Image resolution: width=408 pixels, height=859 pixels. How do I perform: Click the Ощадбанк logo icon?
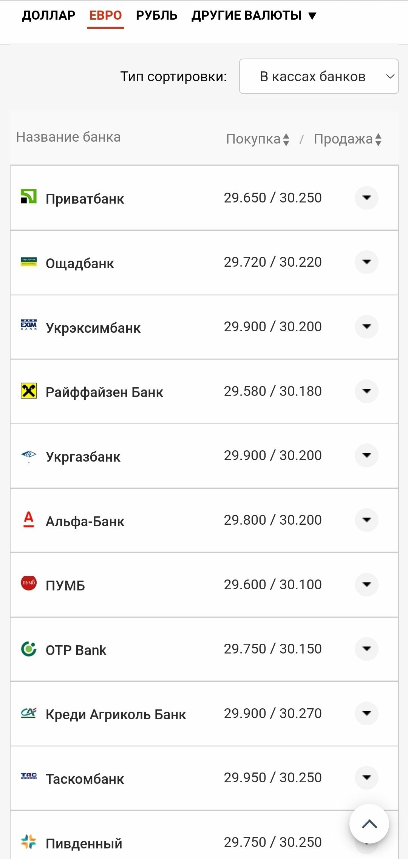29,261
